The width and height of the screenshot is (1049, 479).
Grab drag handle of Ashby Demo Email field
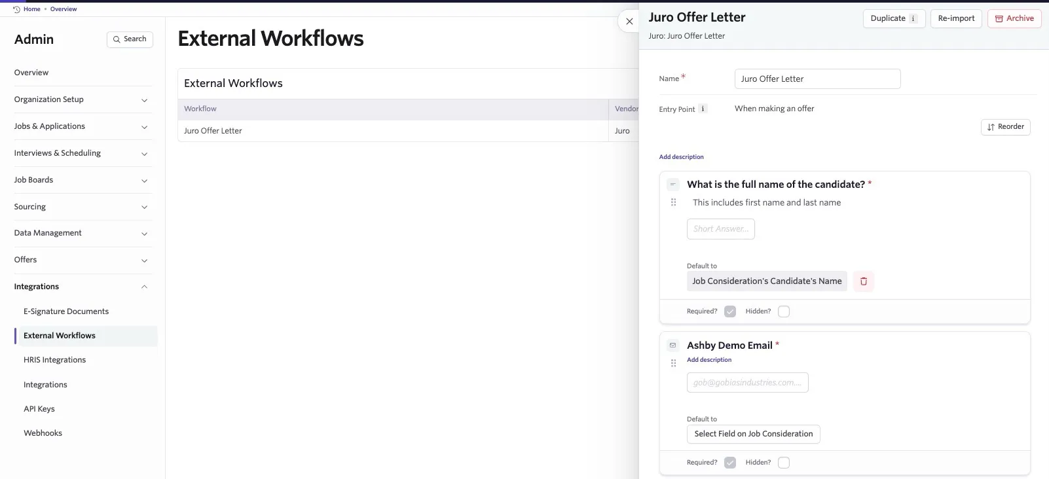click(673, 363)
